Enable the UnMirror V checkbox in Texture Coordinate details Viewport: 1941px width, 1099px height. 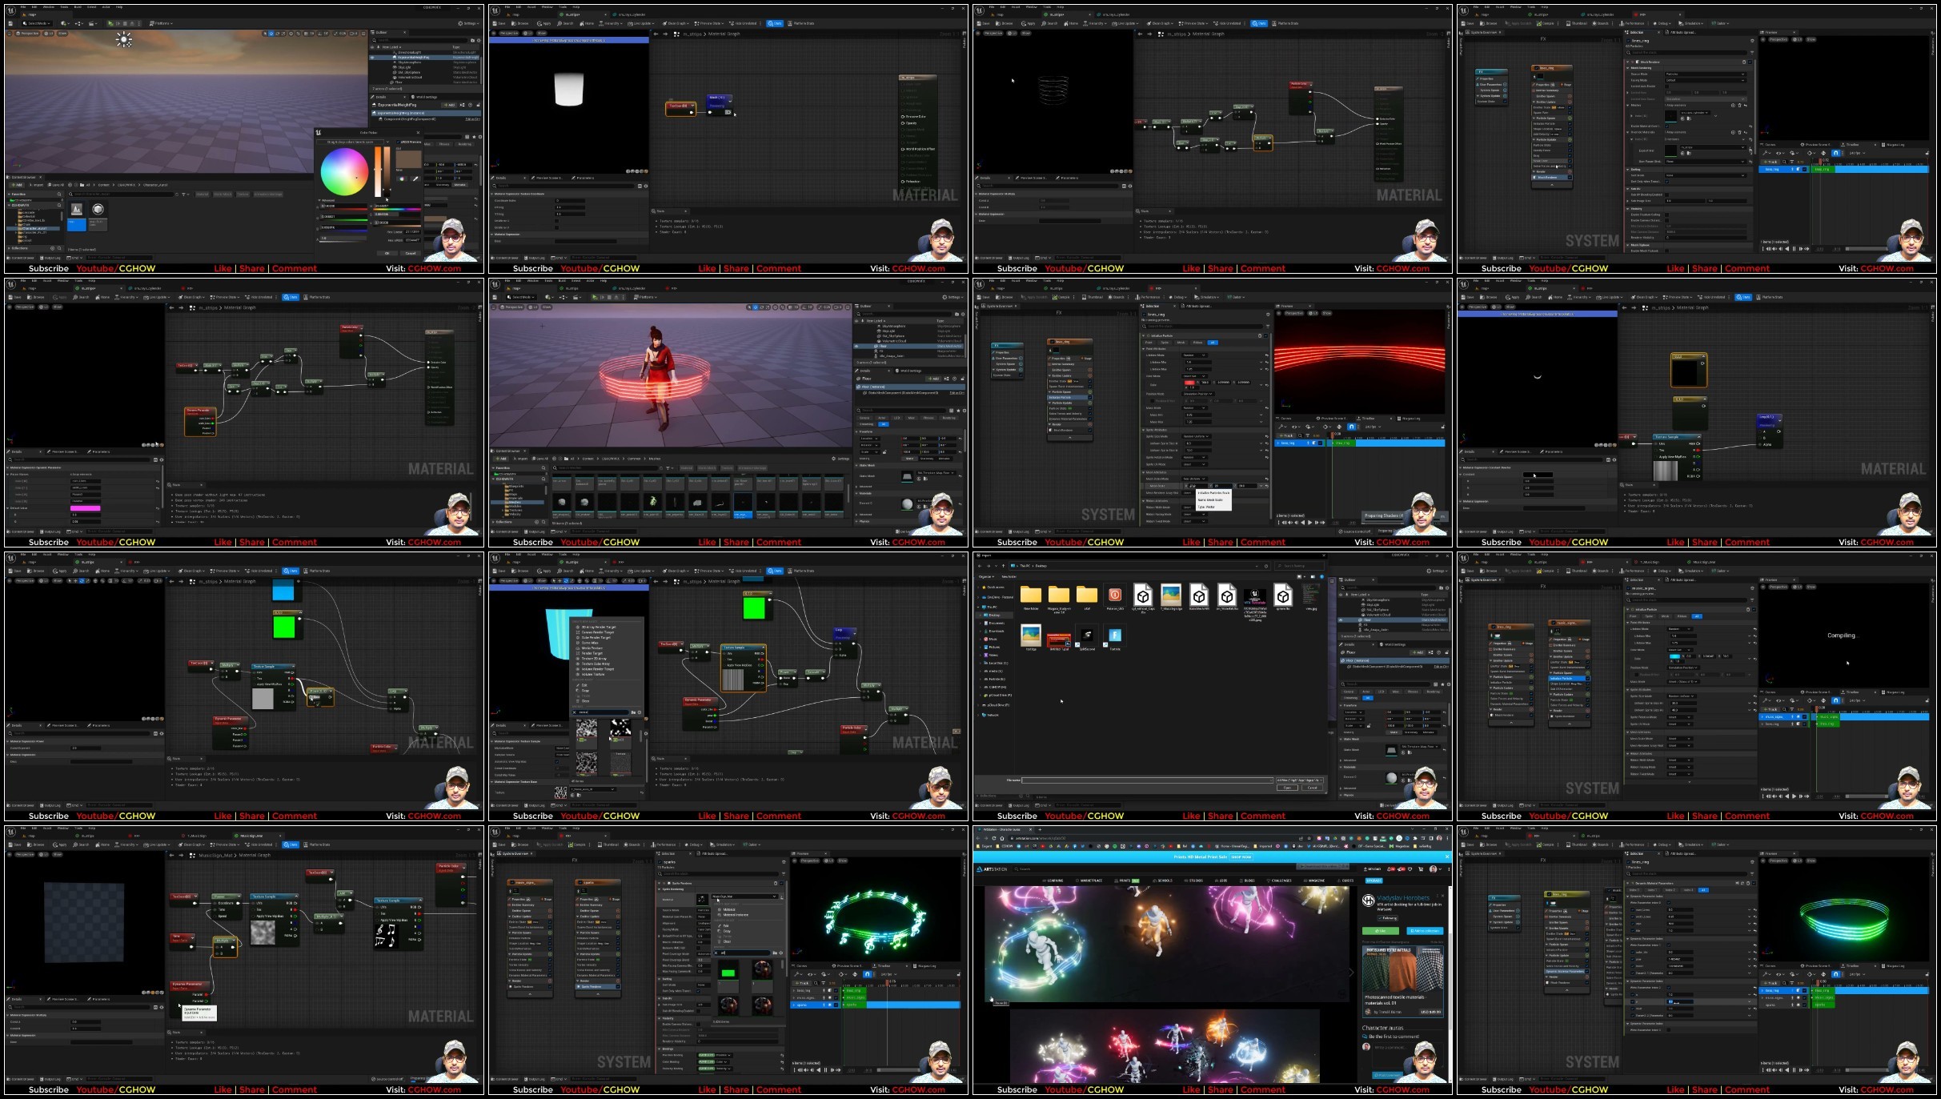click(556, 227)
